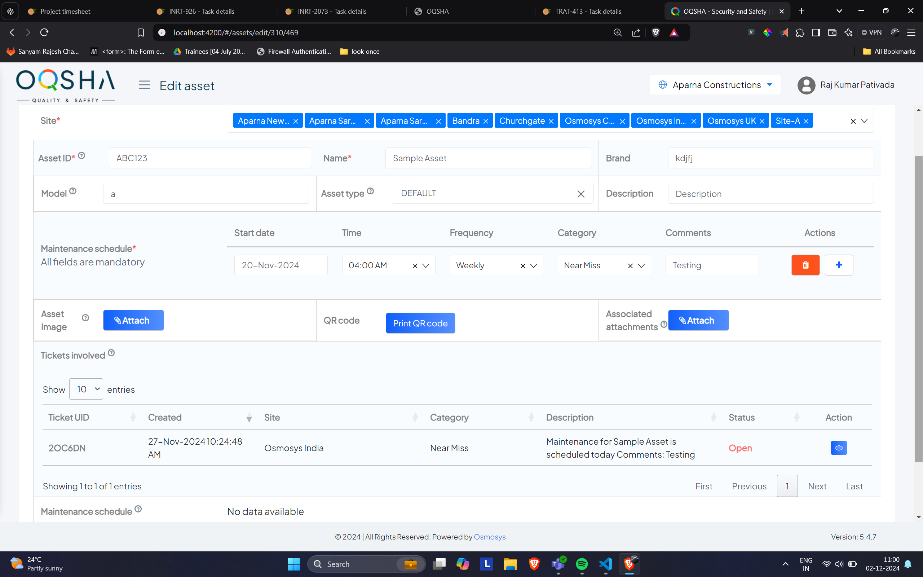Viewport: 923px width, 577px height.
Task: Click the red delete schedule row button
Action: (805, 265)
